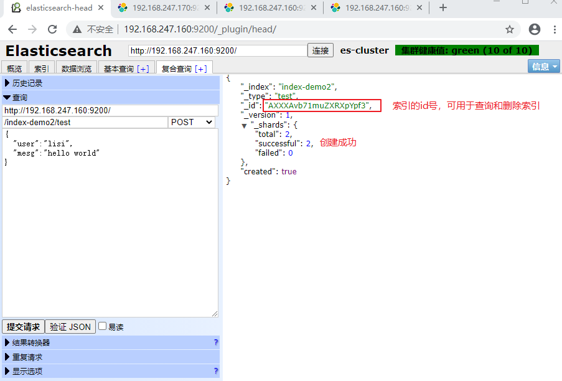This screenshot has width=562, height=381.
Task: Open the Chrome three-dot menu
Action: [x=555, y=29]
